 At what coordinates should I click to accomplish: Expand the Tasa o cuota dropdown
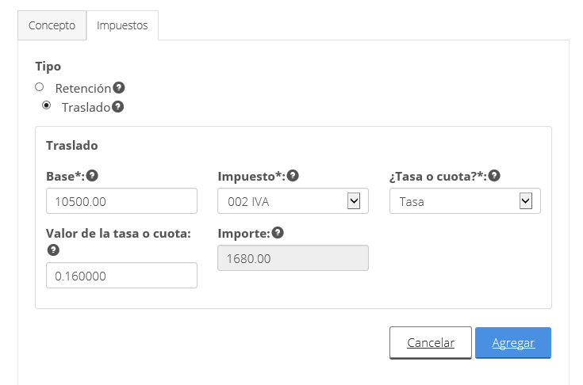[464, 201]
